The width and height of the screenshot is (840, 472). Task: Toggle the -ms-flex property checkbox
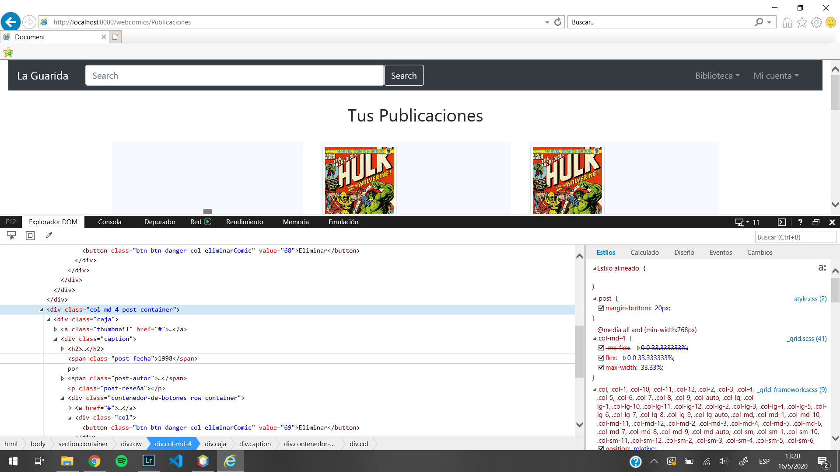601,348
